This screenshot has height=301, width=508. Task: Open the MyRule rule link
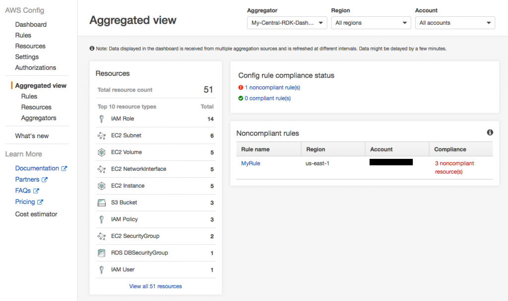point(251,163)
